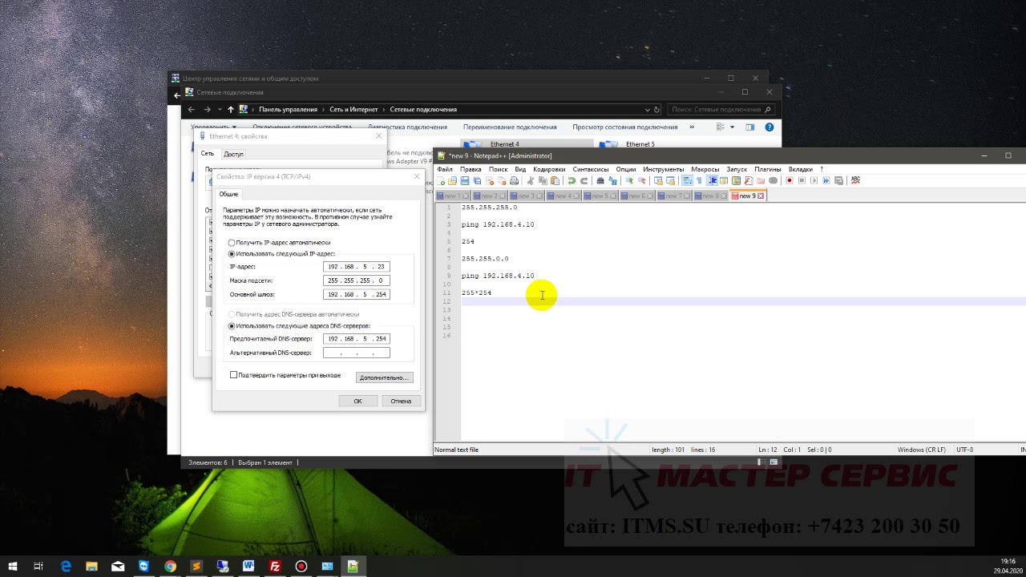Click the Save All icon in Notepad++

point(477,180)
